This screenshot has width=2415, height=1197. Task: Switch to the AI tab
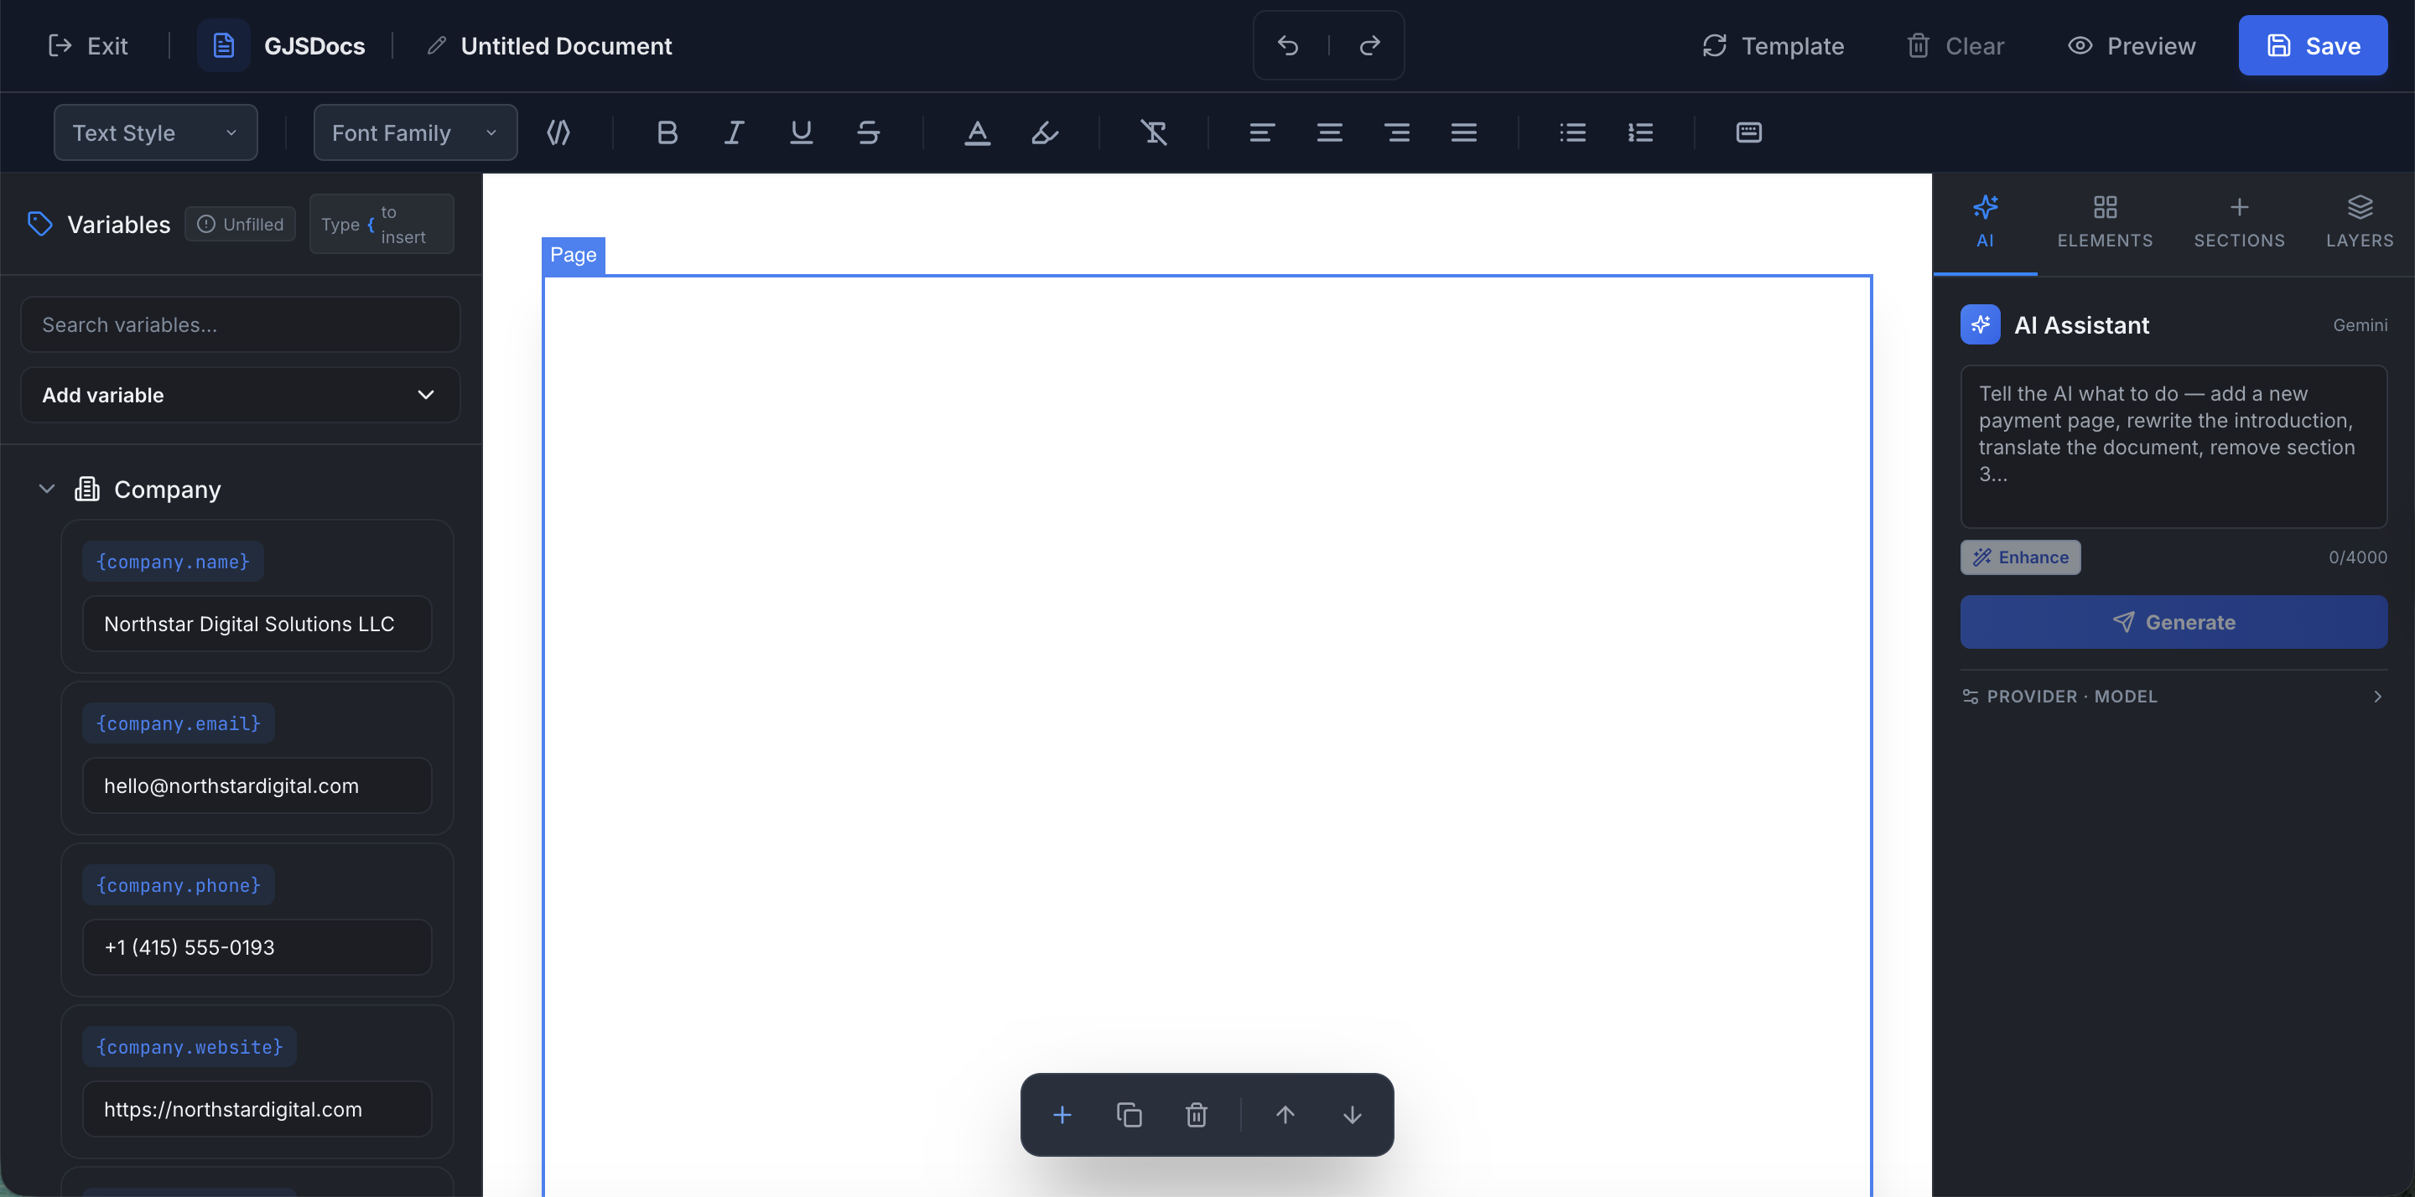click(x=1985, y=223)
